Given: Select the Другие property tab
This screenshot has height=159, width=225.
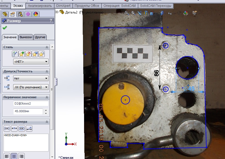Looking at the screenshot, I should coord(40,37).
